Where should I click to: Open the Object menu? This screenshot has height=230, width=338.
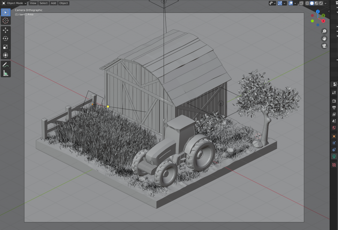[64, 3]
